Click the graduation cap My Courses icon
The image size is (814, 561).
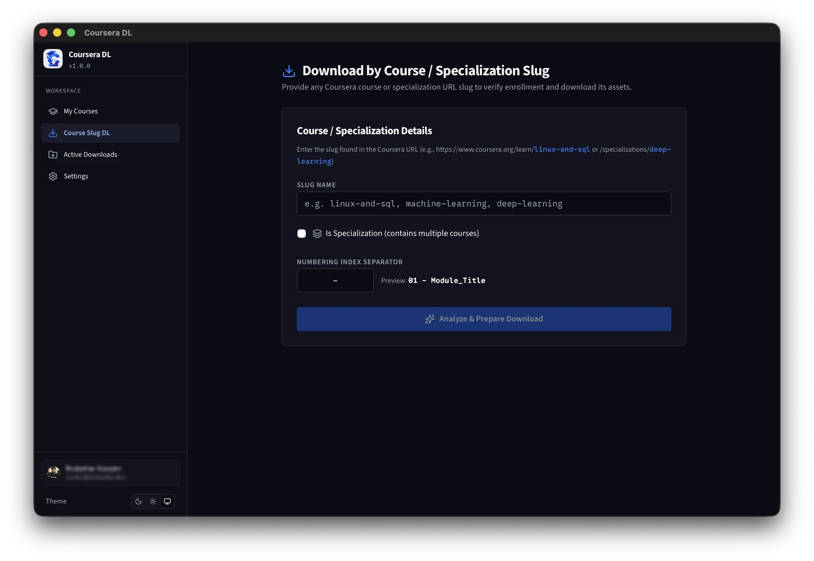[x=53, y=111]
